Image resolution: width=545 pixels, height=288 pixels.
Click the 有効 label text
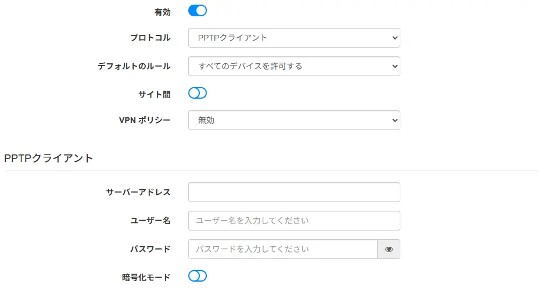click(162, 12)
